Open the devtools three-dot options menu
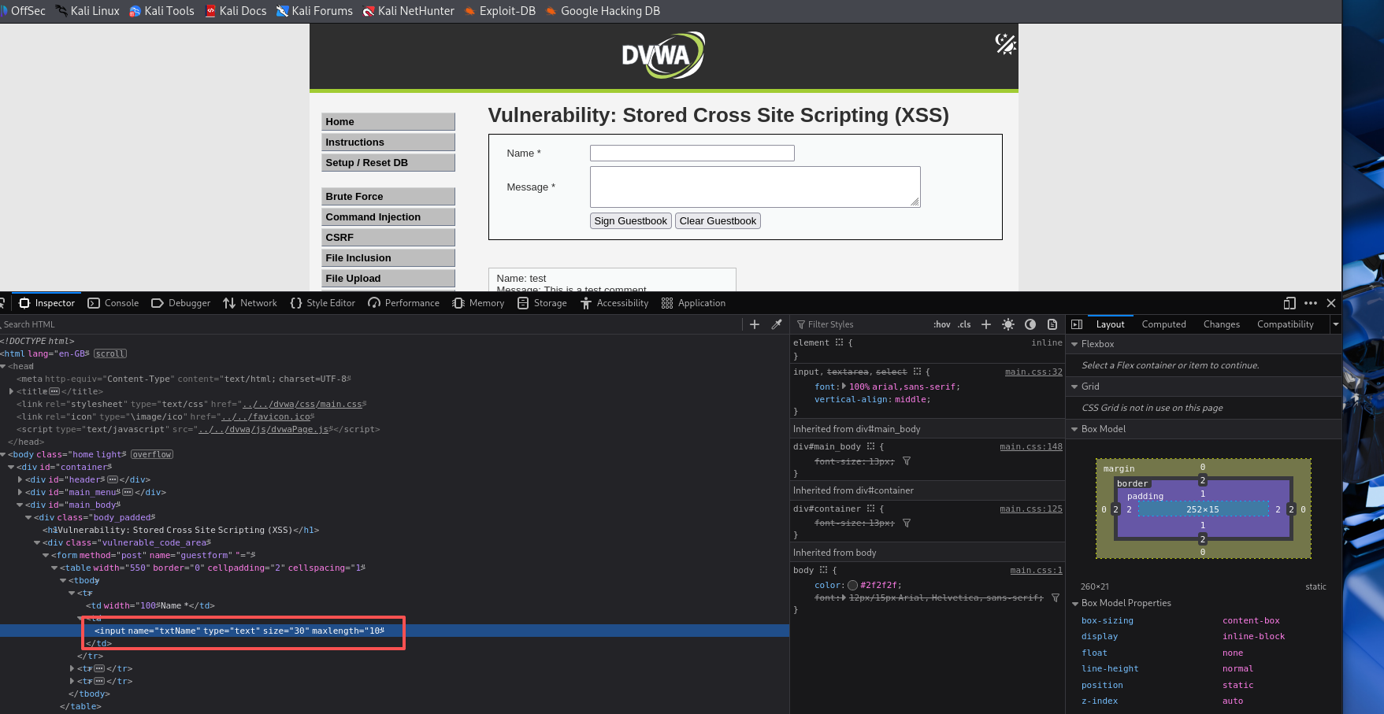 [x=1311, y=303]
